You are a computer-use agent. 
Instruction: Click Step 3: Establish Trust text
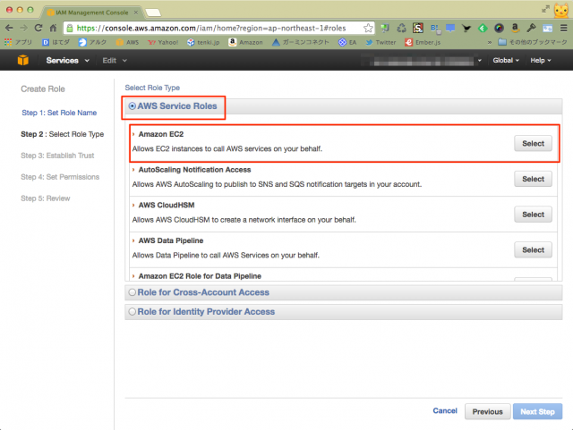click(57, 156)
